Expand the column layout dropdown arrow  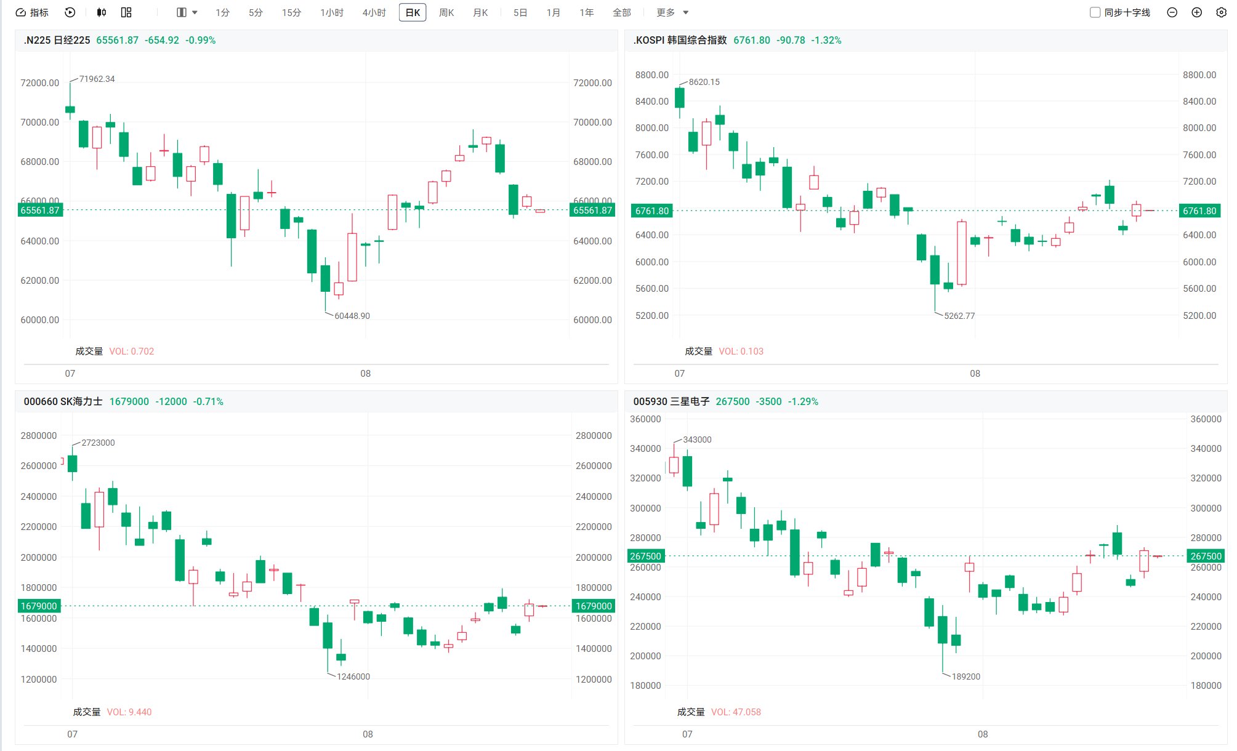195,12
